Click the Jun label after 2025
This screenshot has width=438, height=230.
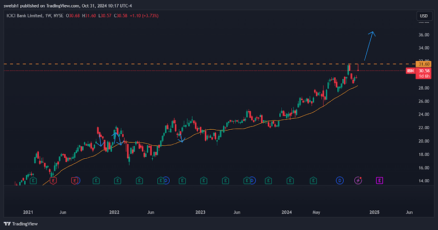409,212
